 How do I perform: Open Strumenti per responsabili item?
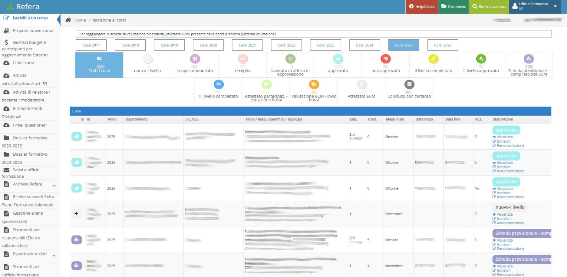[30, 238]
